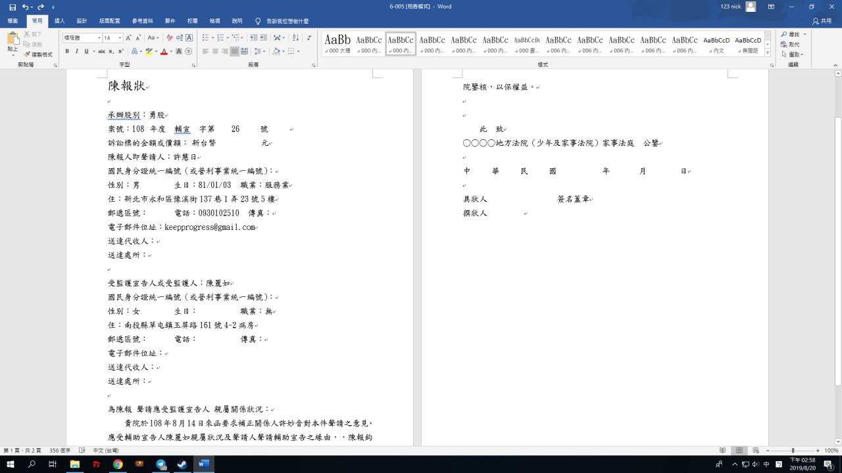Click the Save icon in title bar
The width and height of the screenshot is (842, 473).
coord(12,7)
